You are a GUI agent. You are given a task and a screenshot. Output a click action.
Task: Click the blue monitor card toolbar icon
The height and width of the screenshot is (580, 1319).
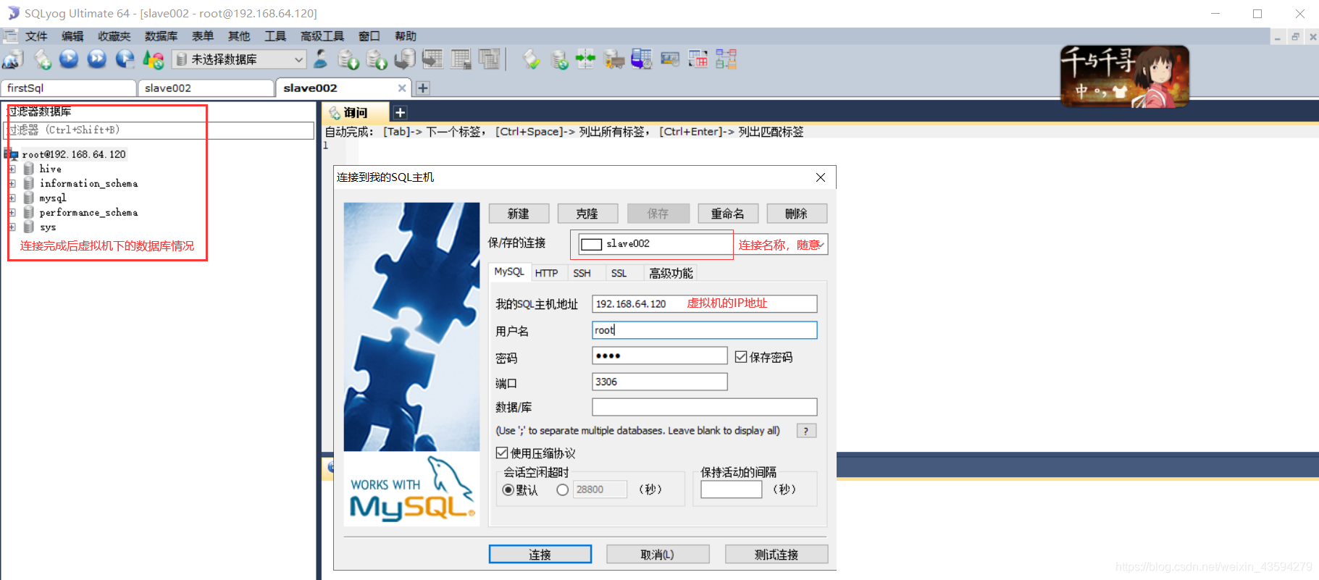pos(670,59)
